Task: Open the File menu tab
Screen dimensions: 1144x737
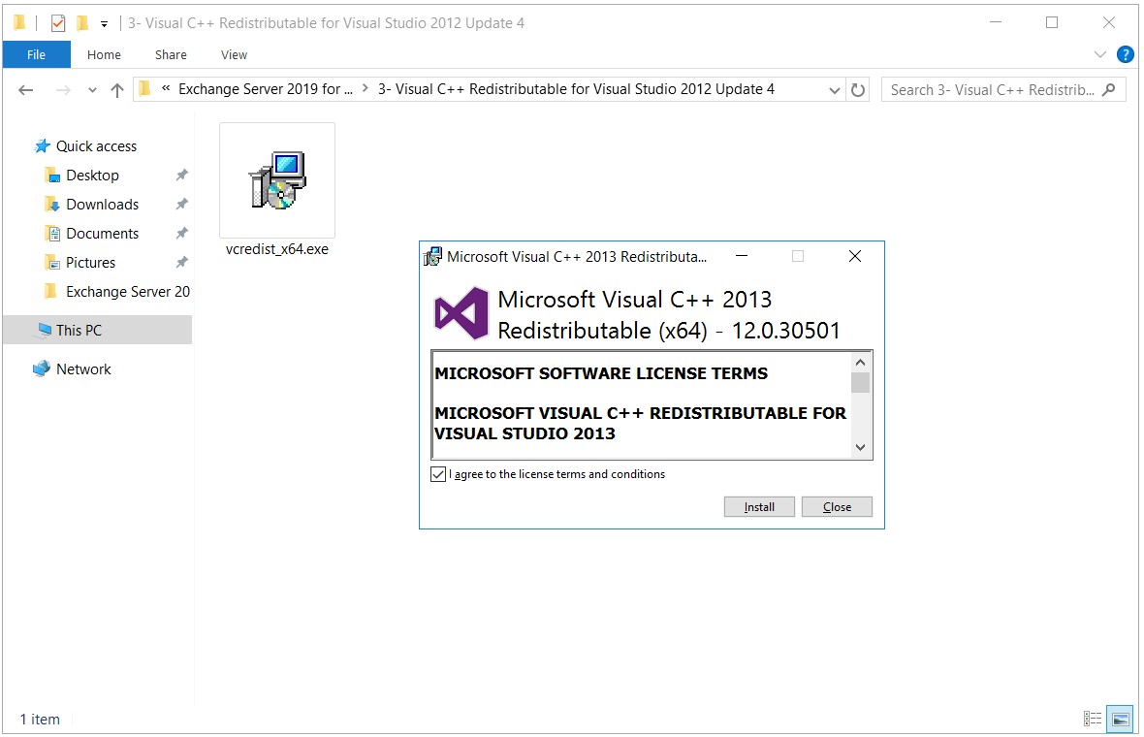Action: [37, 54]
